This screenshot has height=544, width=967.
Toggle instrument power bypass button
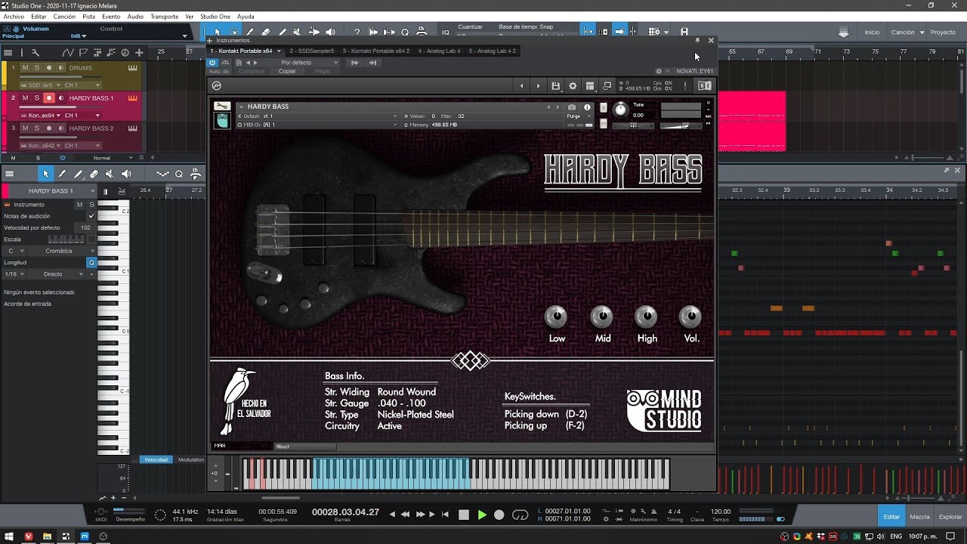coord(212,63)
